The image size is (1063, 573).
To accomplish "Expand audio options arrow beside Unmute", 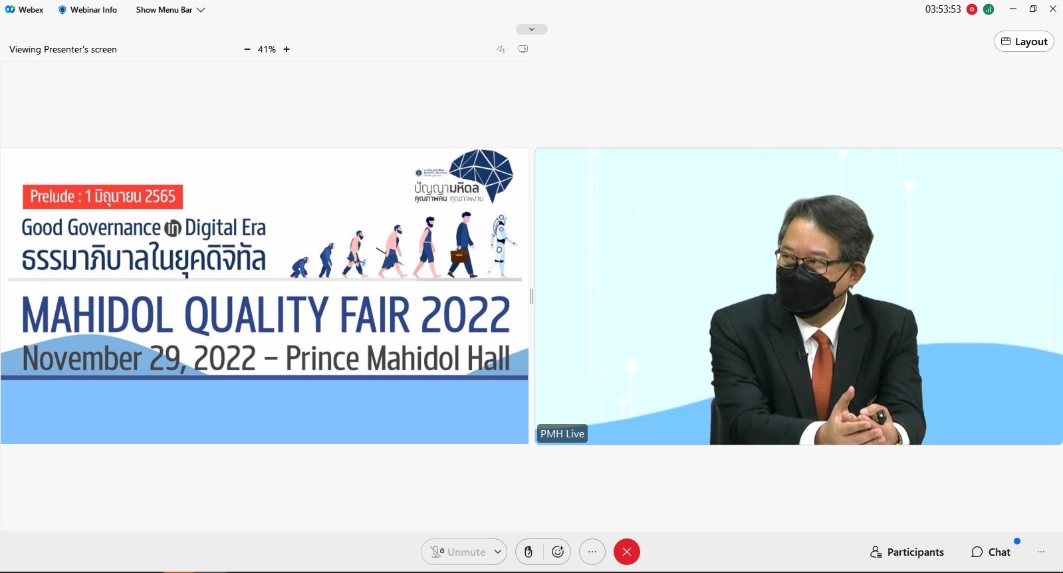I will [x=497, y=552].
